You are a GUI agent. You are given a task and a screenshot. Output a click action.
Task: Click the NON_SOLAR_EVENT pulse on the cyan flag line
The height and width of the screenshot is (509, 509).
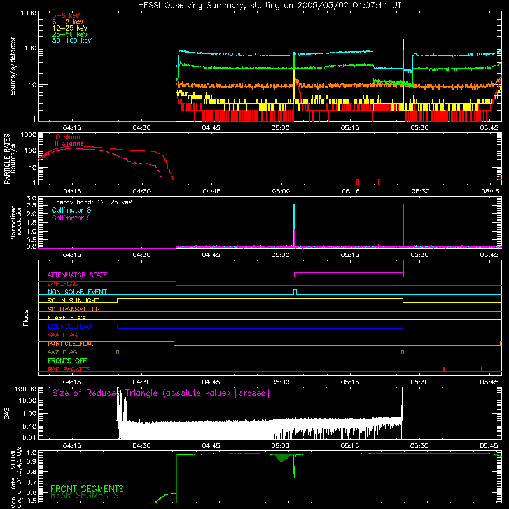(x=295, y=292)
